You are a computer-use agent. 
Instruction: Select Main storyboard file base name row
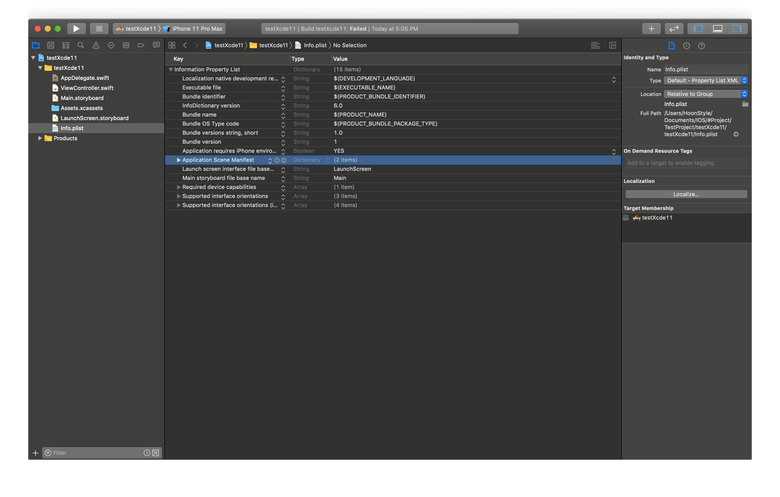(393, 178)
